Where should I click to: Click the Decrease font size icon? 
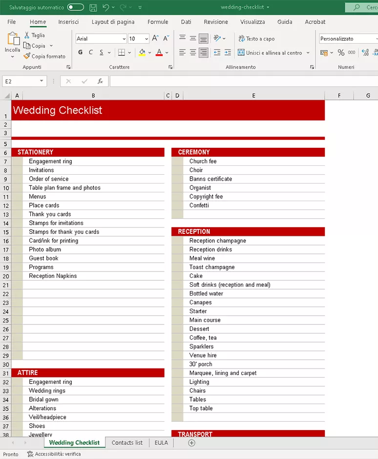pyautogui.click(x=166, y=38)
